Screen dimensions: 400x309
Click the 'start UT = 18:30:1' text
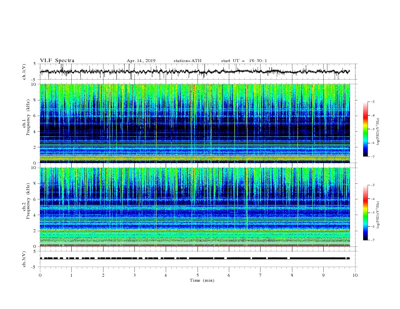pos(244,61)
